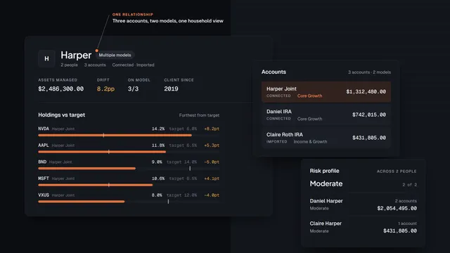Viewport: 450px width, 253px height.
Task: Click the ACROSS 2 PEOPLE label
Action: (397, 171)
